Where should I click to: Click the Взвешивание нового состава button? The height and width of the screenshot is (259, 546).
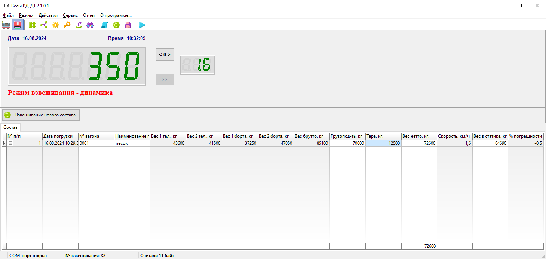[x=41, y=115]
